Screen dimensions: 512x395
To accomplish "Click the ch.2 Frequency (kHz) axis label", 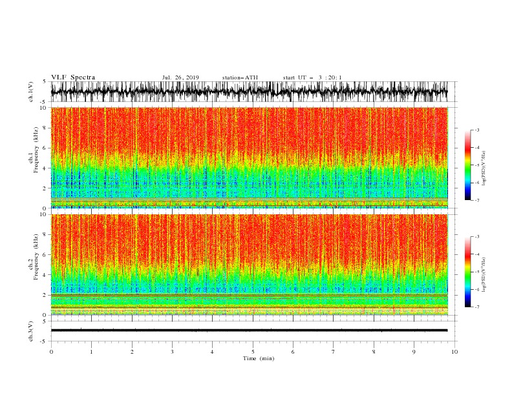I will [x=33, y=257].
